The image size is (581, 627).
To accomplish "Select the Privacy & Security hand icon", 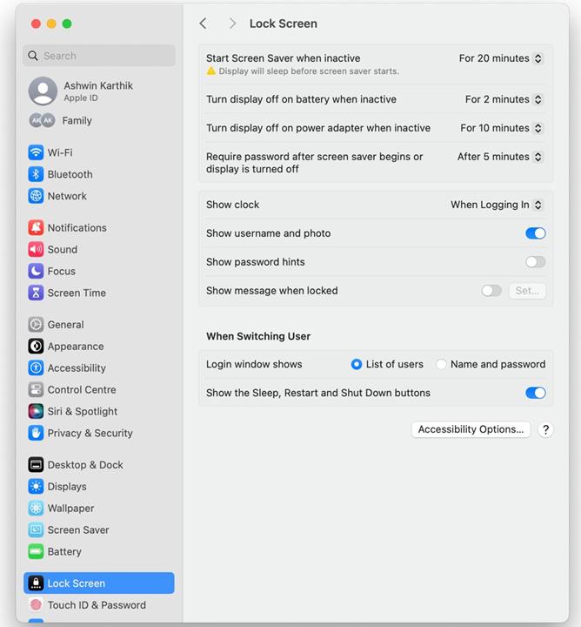I will (36, 433).
